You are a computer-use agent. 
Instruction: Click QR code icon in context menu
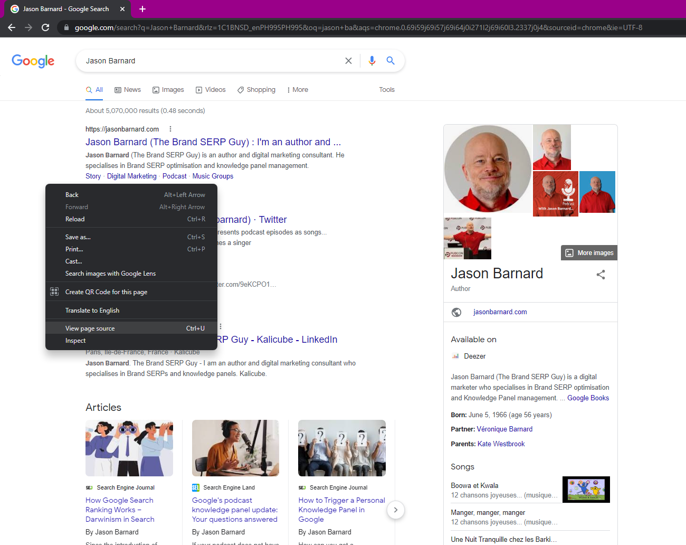54,292
